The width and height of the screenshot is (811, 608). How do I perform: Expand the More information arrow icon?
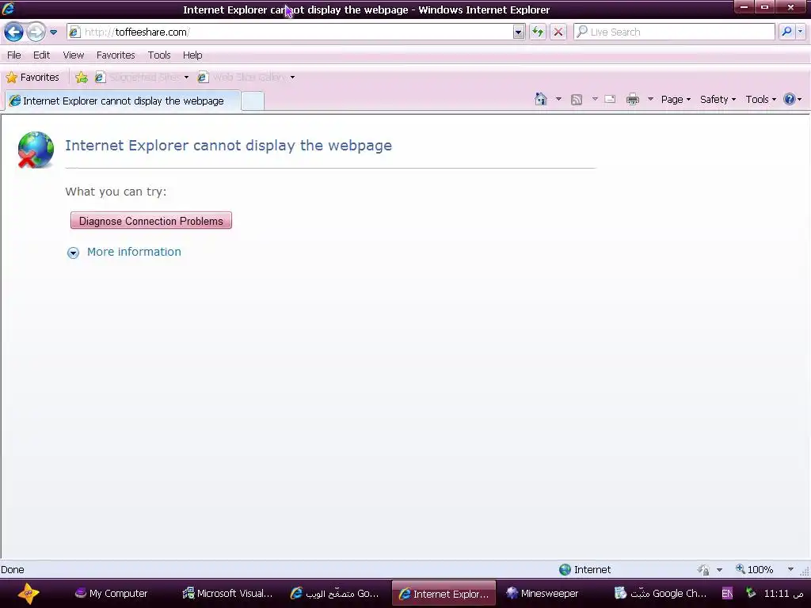click(x=73, y=253)
